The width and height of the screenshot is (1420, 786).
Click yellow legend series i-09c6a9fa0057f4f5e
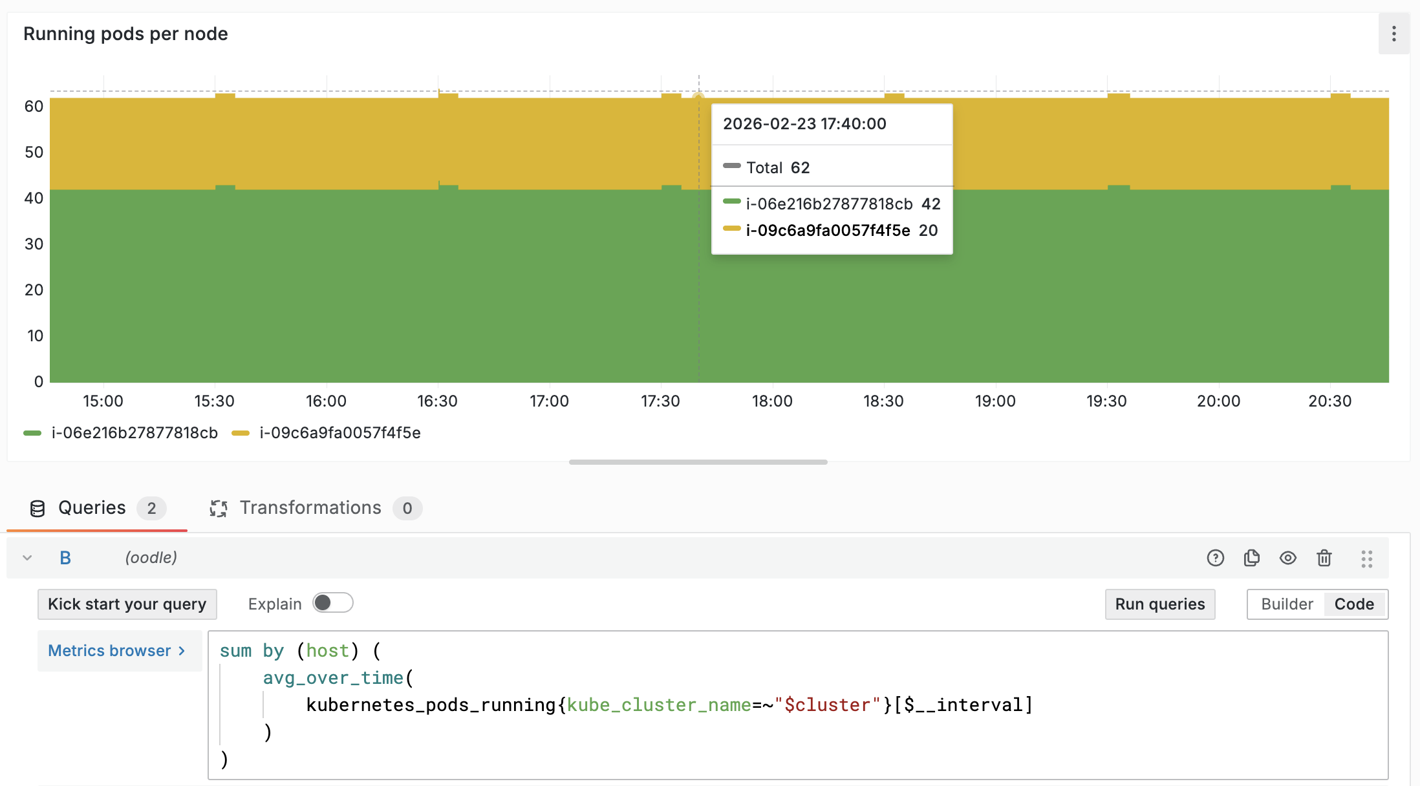(x=339, y=433)
